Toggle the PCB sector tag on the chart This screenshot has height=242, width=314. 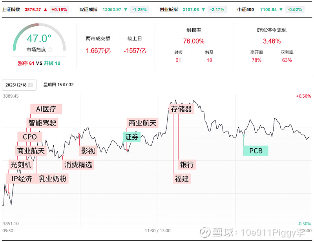[256, 150]
